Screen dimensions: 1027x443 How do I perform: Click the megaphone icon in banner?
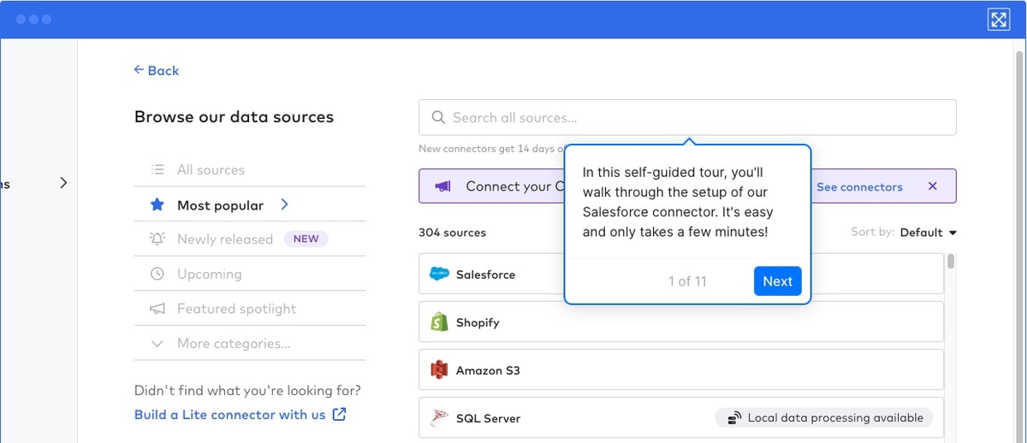click(442, 186)
